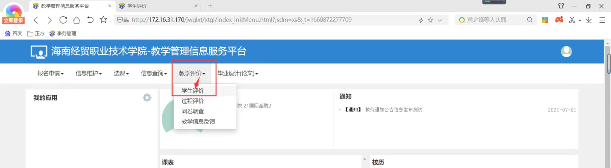Click the game controller icon in toolbar
Screen dimensions: 611x168
(559, 20)
